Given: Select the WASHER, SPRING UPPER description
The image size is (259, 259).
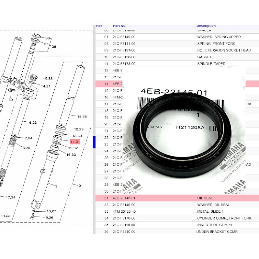Looking at the screenshot, I should tap(218, 37).
